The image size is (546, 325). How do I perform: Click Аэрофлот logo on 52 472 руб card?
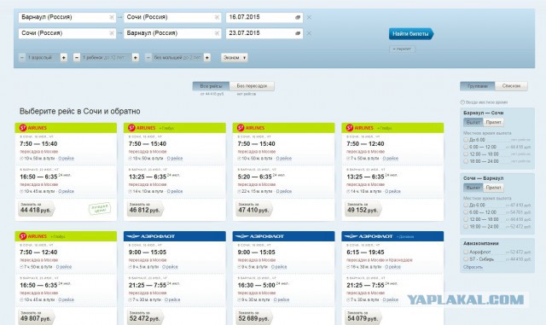point(151,236)
